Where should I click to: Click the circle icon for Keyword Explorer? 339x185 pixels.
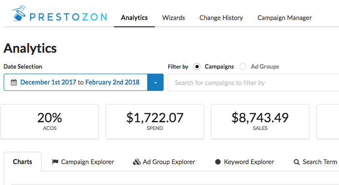tap(218, 162)
